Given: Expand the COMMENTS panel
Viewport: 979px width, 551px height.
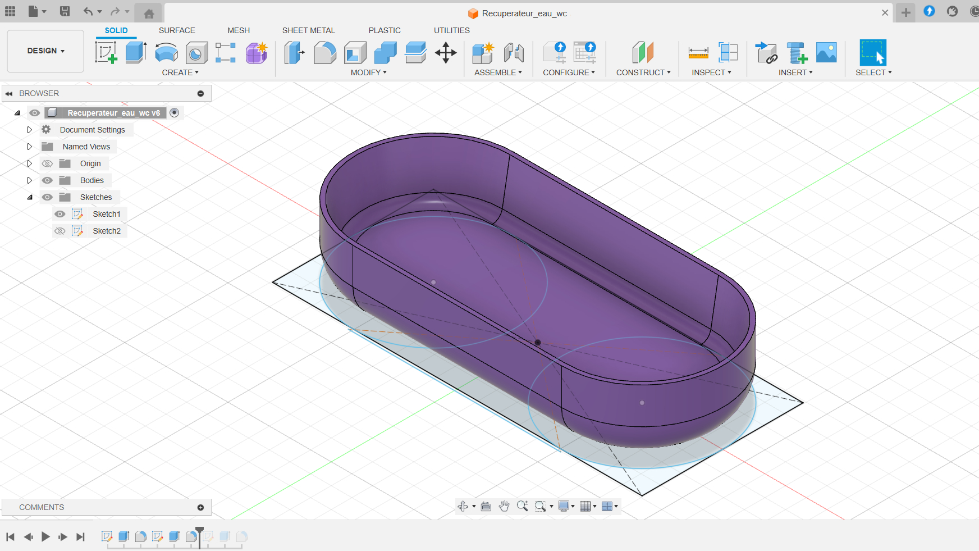Looking at the screenshot, I should (x=200, y=507).
